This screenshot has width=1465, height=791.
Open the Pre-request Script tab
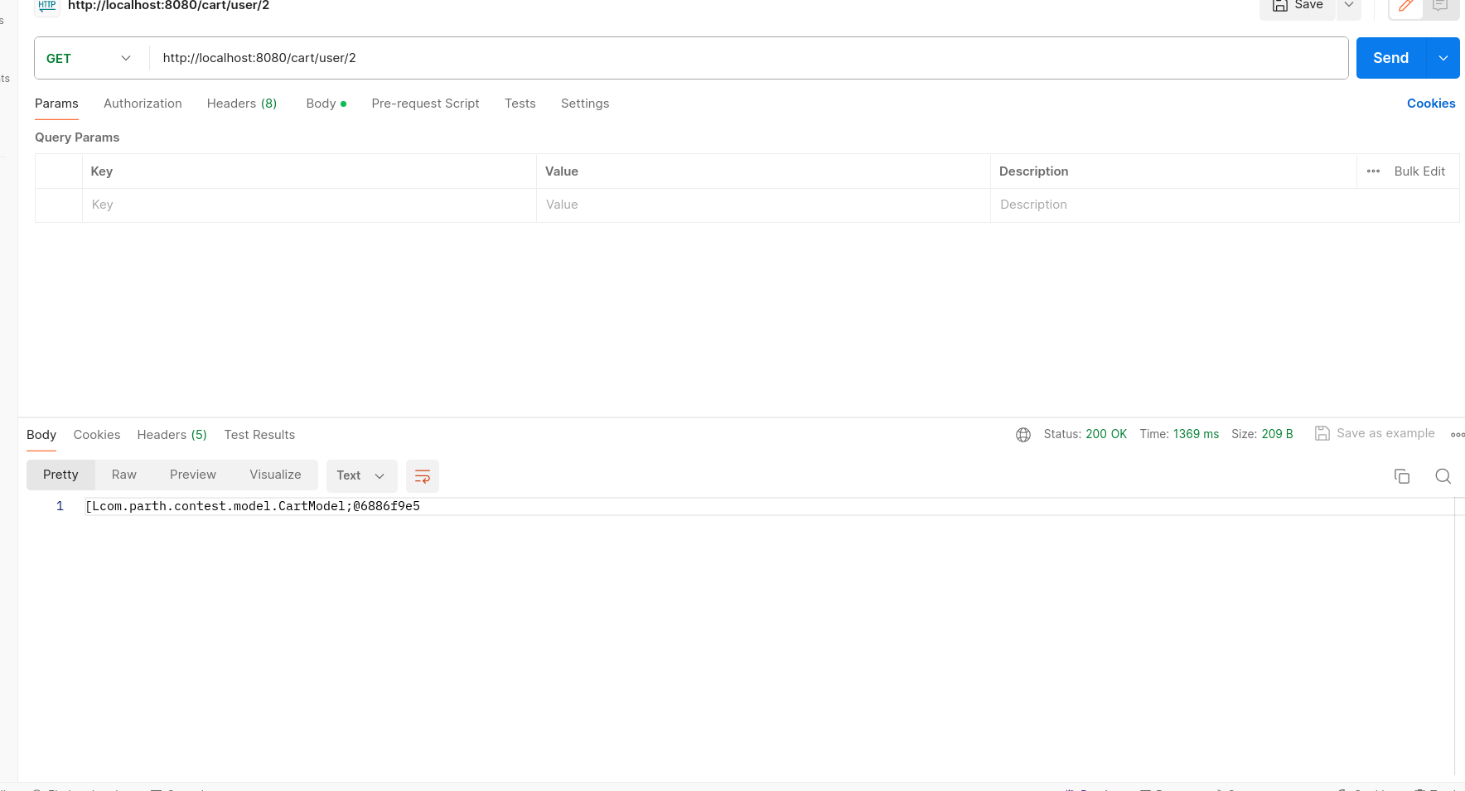tap(426, 104)
